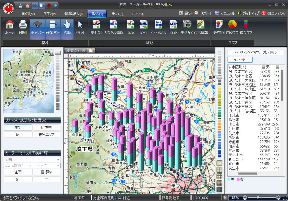Switch to 情報記入(I) ribbon tab

(x=73, y=14)
